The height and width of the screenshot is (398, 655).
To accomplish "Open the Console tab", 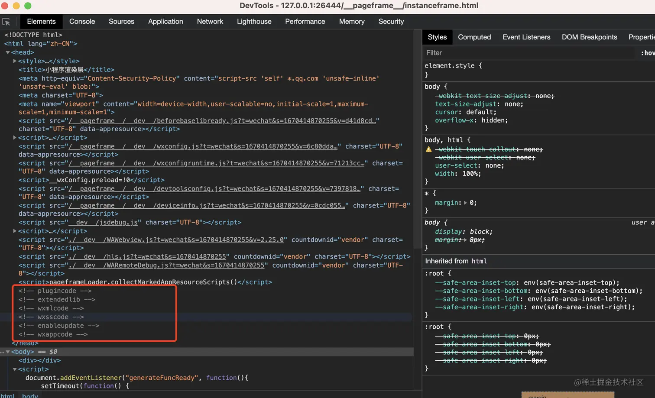I will click(82, 22).
